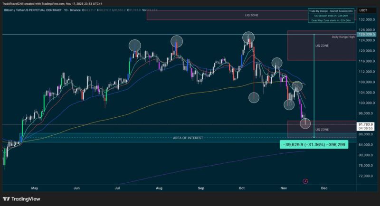
Task: Click the 108,000.0 price axis label
Action: pos(366,82)
